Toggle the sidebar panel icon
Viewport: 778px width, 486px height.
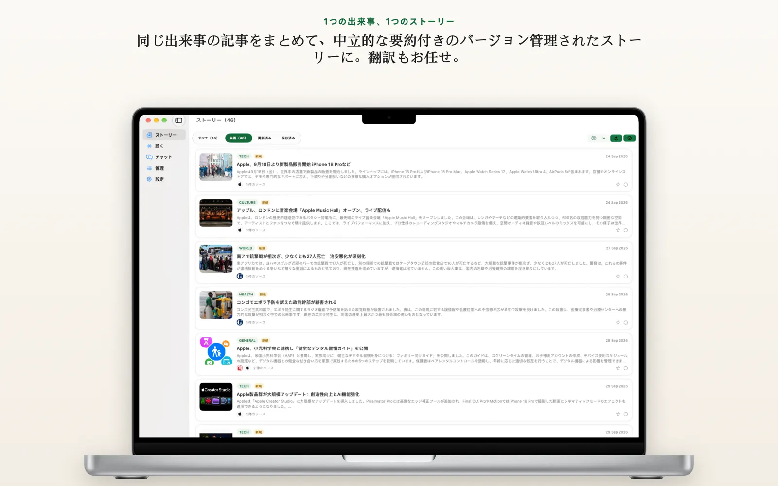tap(178, 120)
